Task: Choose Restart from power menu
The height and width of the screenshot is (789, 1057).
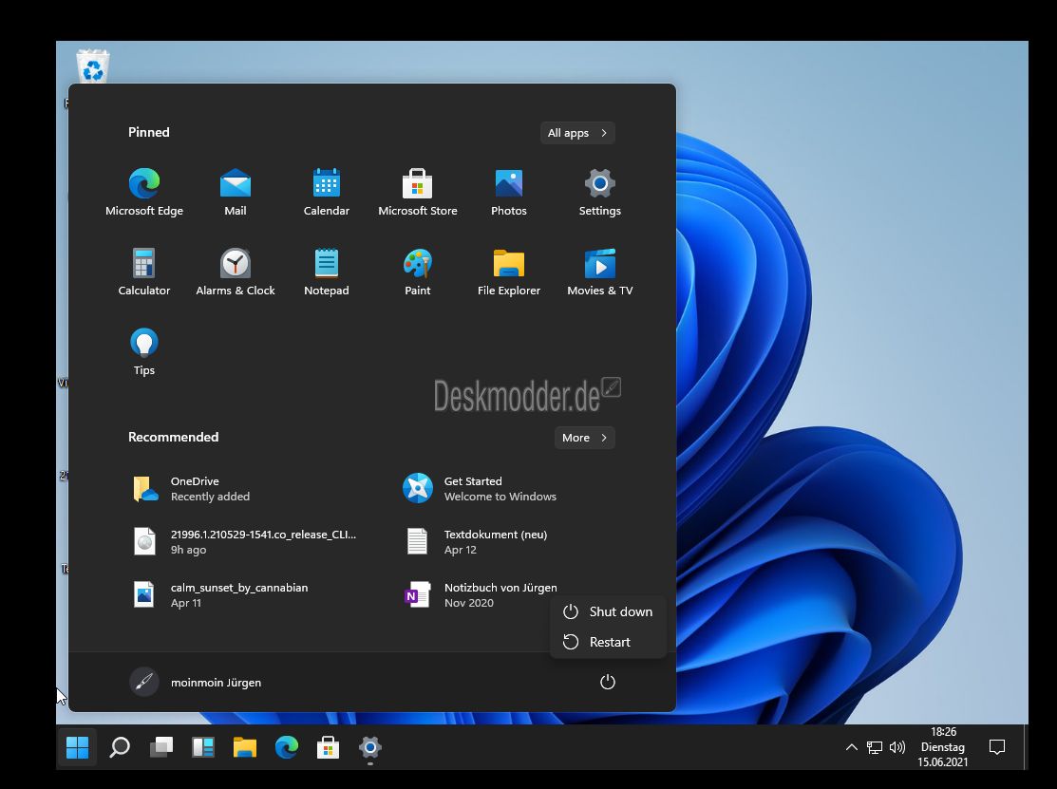Action: (608, 642)
